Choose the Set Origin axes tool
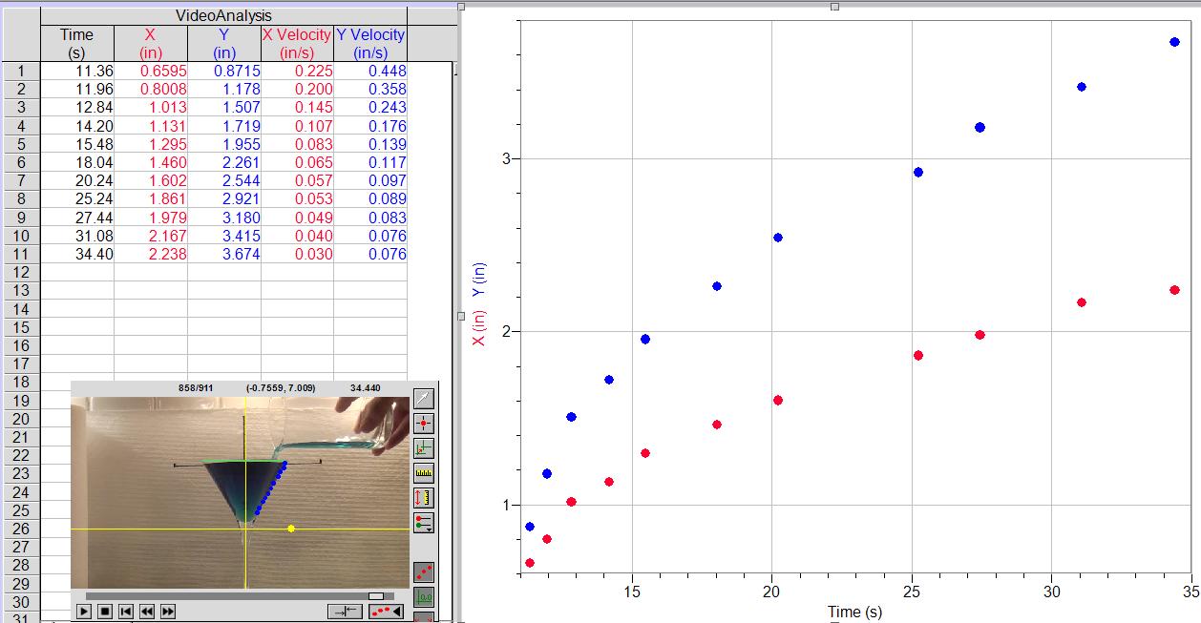This screenshot has width=1201, height=623. 424,447
